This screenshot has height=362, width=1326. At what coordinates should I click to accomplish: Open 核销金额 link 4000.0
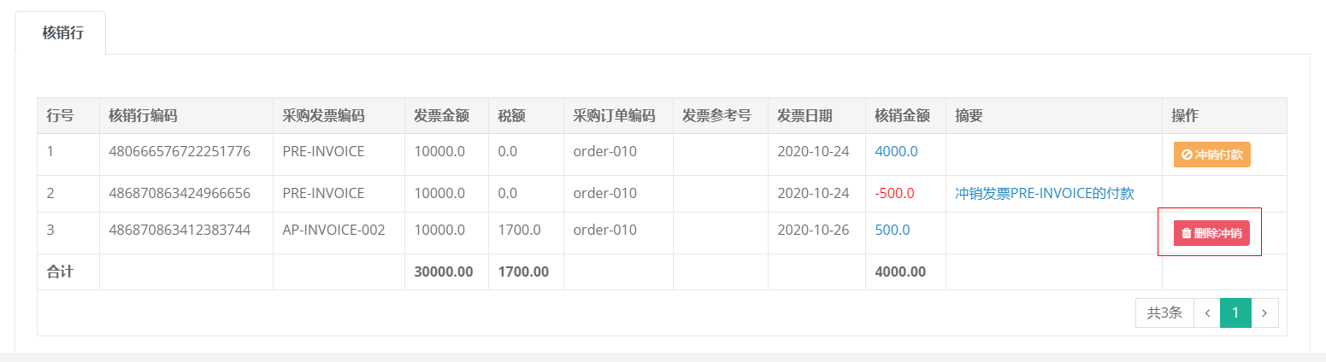click(896, 151)
